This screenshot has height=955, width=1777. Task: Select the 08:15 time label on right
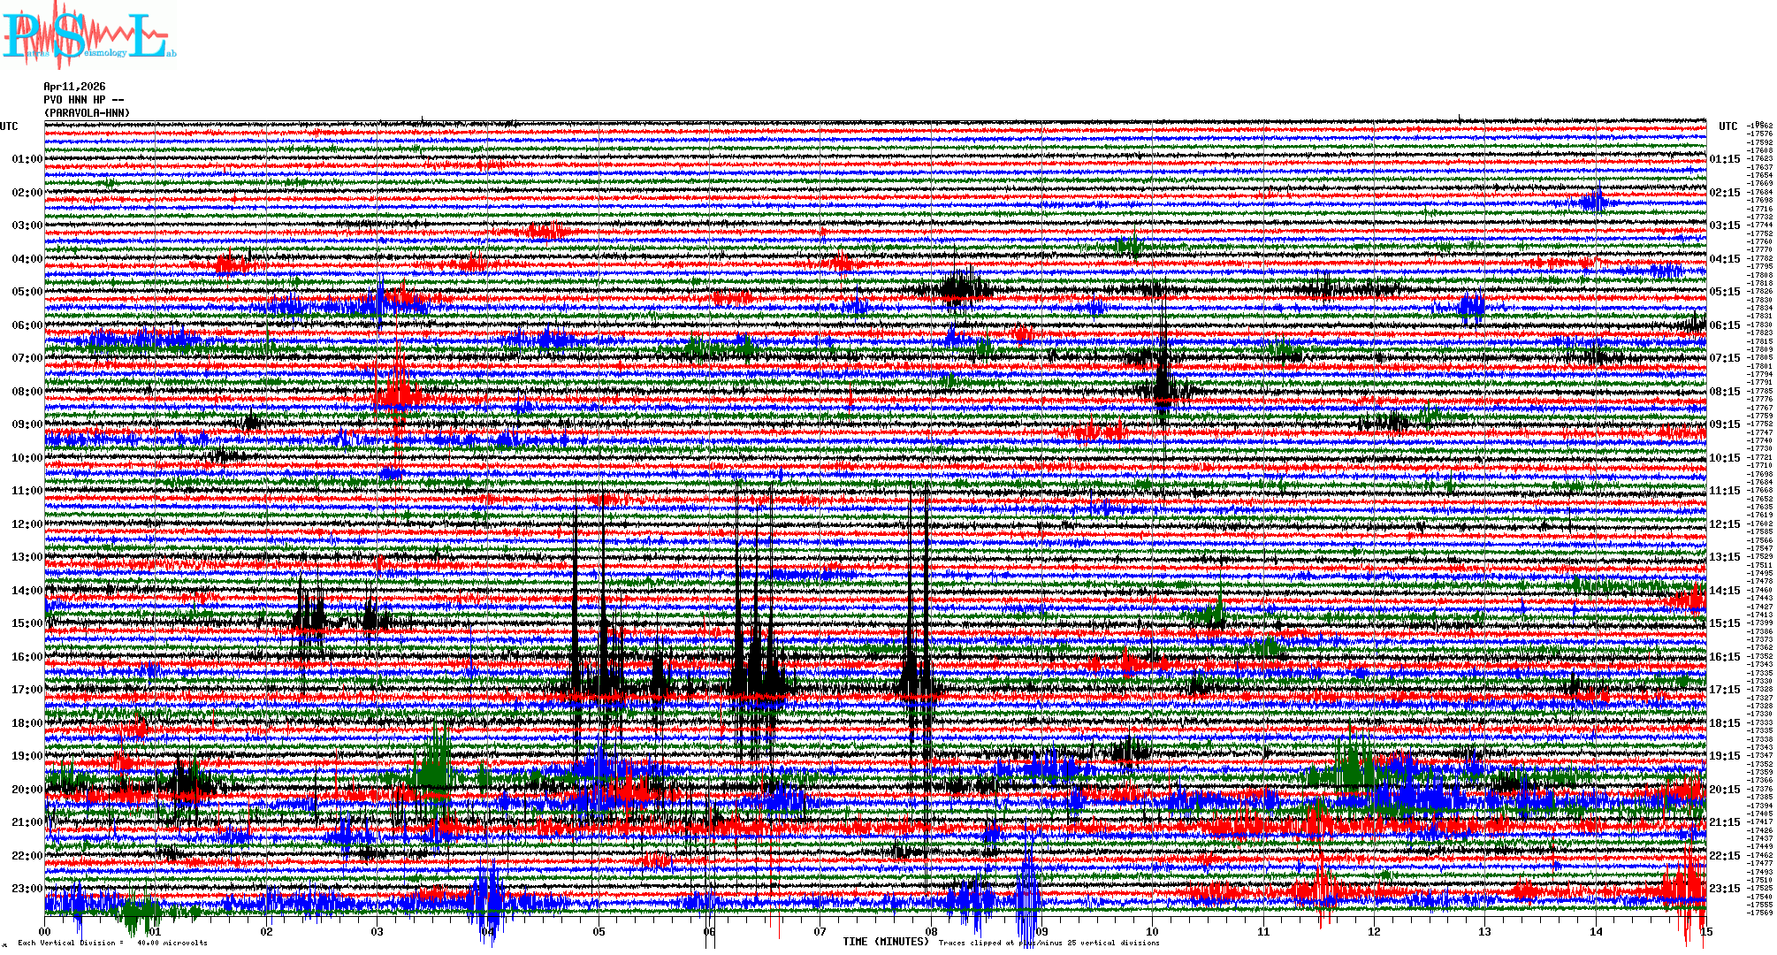click(1724, 392)
